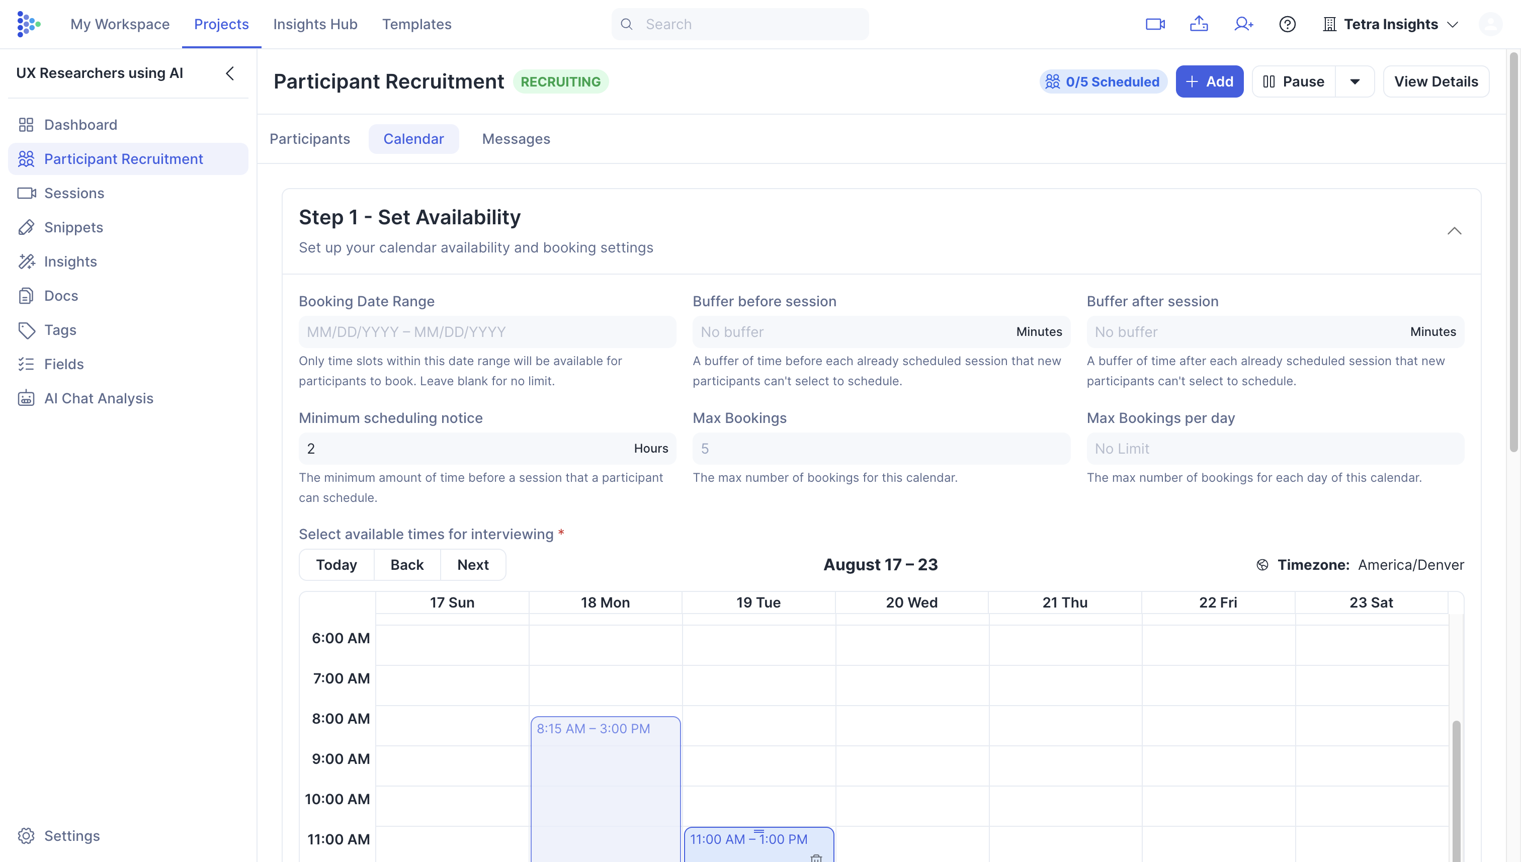Collapse the sidebar with back chevron

point(230,73)
